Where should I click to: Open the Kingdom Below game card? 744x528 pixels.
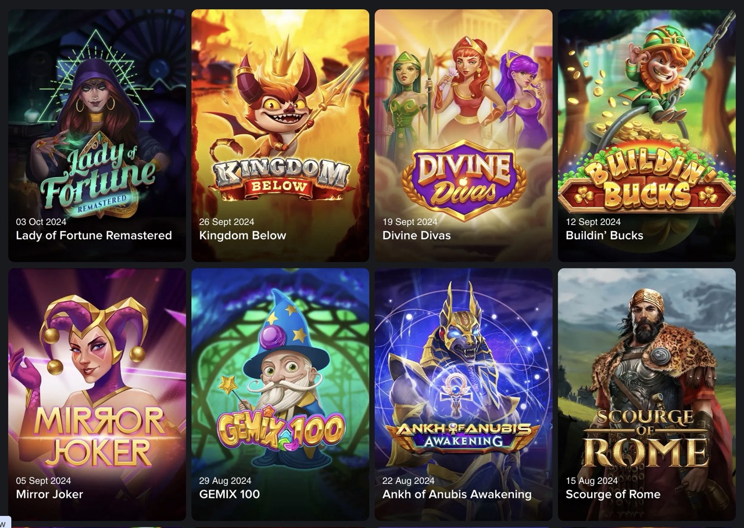point(280,135)
